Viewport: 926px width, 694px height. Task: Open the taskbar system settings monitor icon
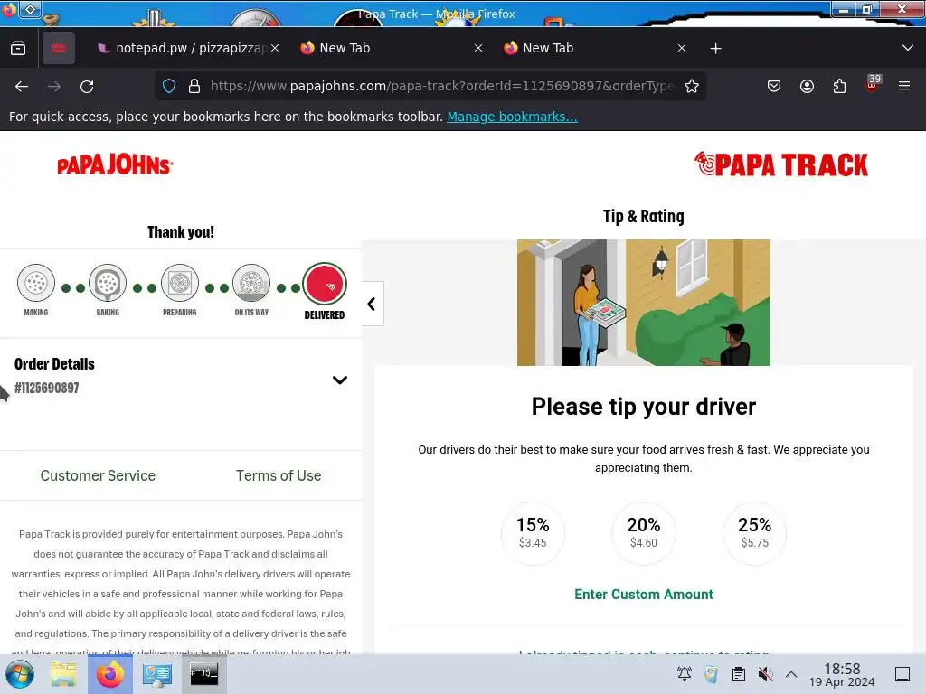[156, 674]
